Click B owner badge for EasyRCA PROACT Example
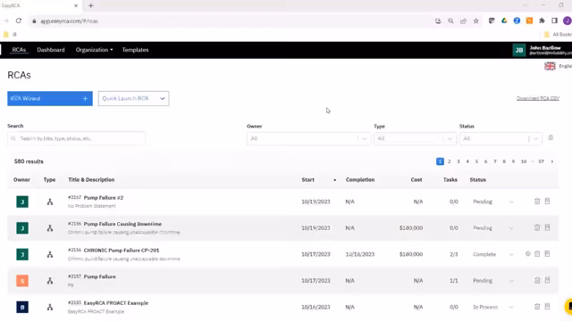 (x=22, y=307)
